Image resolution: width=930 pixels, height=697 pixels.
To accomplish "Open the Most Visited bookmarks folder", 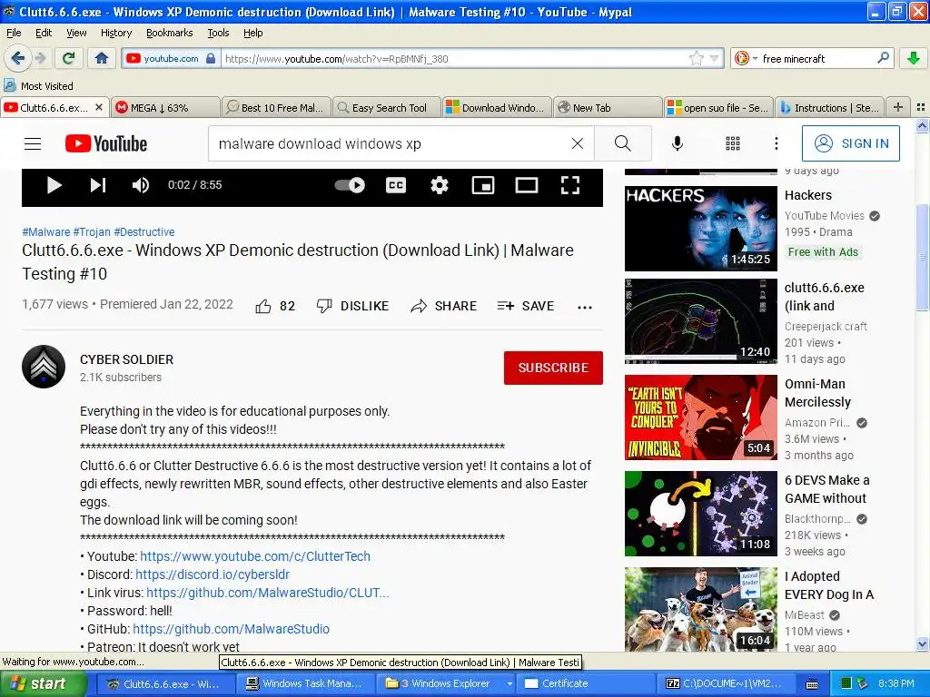I will (38, 86).
